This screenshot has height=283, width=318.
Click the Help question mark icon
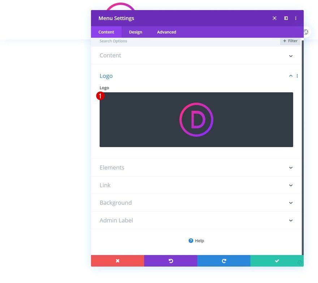[190, 240]
